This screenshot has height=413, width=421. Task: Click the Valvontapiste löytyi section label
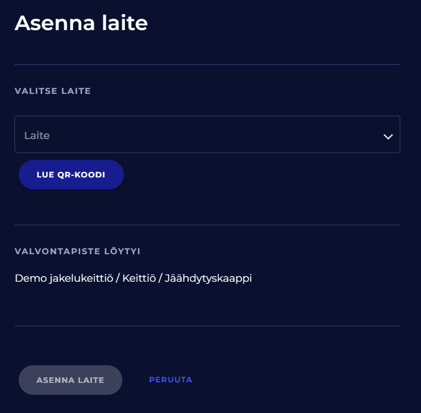(77, 252)
